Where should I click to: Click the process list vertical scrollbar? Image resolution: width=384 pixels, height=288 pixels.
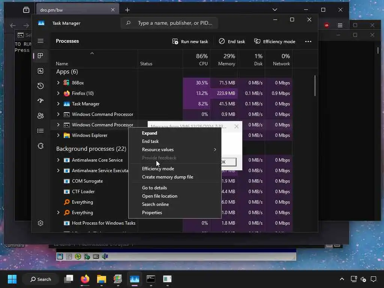click(315, 86)
